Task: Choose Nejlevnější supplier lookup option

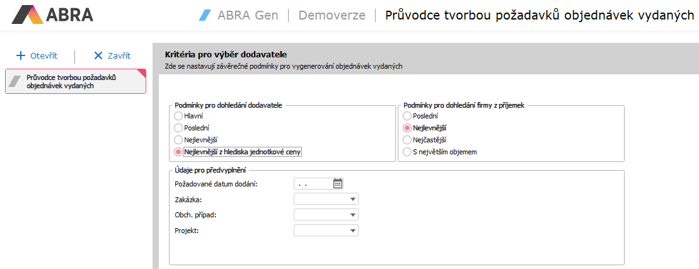Action: 178,140
